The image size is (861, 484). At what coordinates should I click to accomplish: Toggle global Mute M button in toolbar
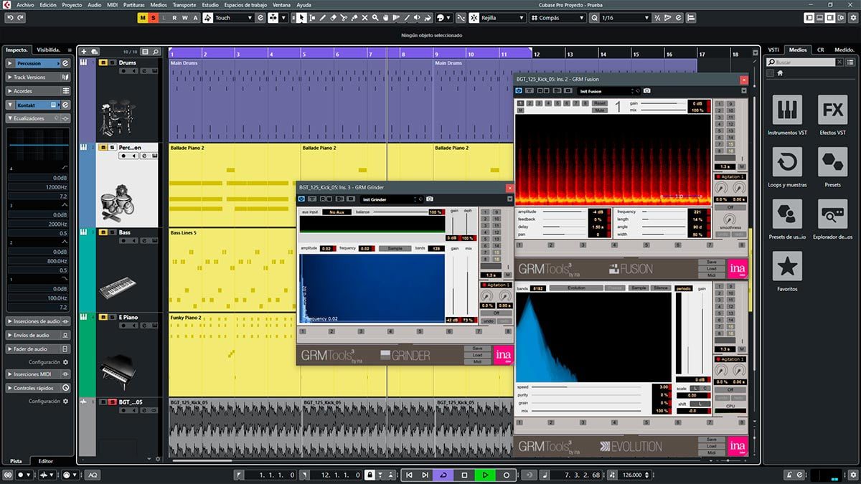[x=143, y=17]
